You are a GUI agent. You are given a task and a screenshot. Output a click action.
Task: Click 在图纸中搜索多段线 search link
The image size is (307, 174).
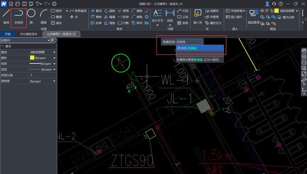click(197, 60)
